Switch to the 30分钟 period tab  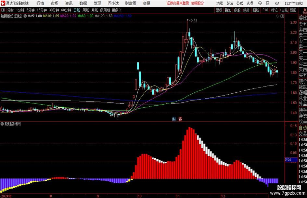pyautogui.click(x=54, y=10)
